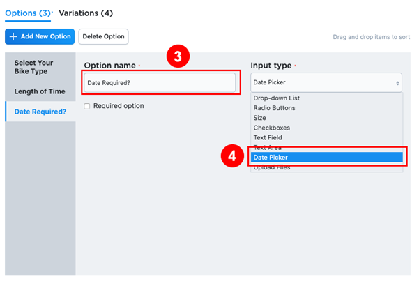Select Text Area input type

(x=268, y=147)
